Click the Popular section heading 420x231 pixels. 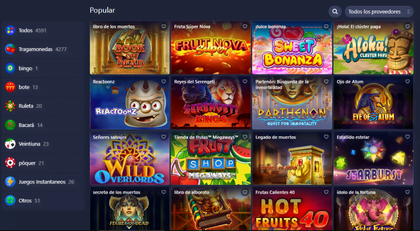click(x=102, y=10)
